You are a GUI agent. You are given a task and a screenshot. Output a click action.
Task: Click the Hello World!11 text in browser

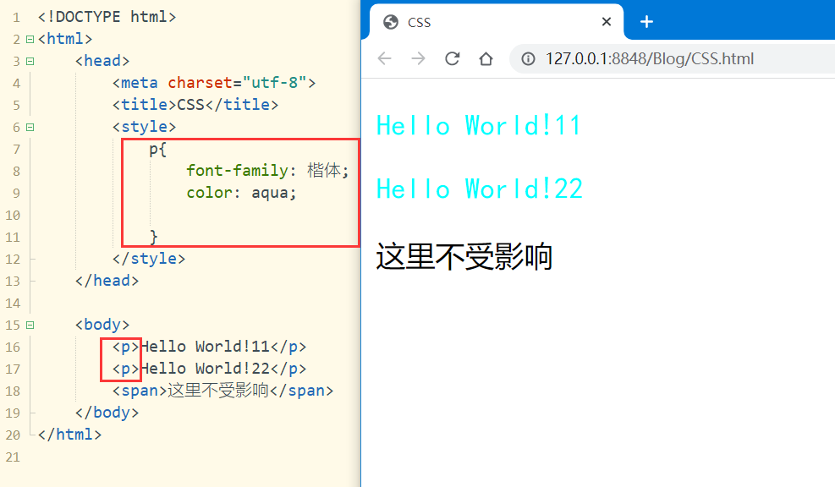point(479,124)
